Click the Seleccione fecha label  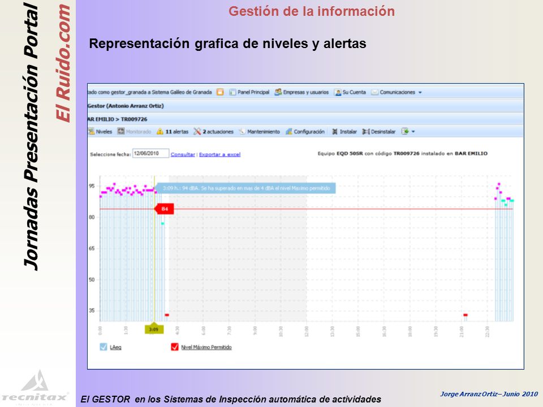point(110,154)
